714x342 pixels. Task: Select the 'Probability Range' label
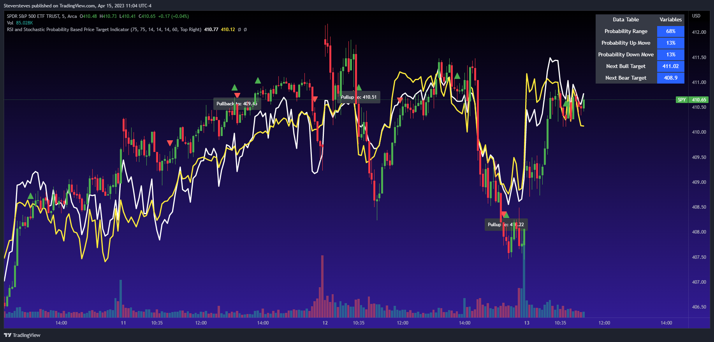pyautogui.click(x=626, y=31)
